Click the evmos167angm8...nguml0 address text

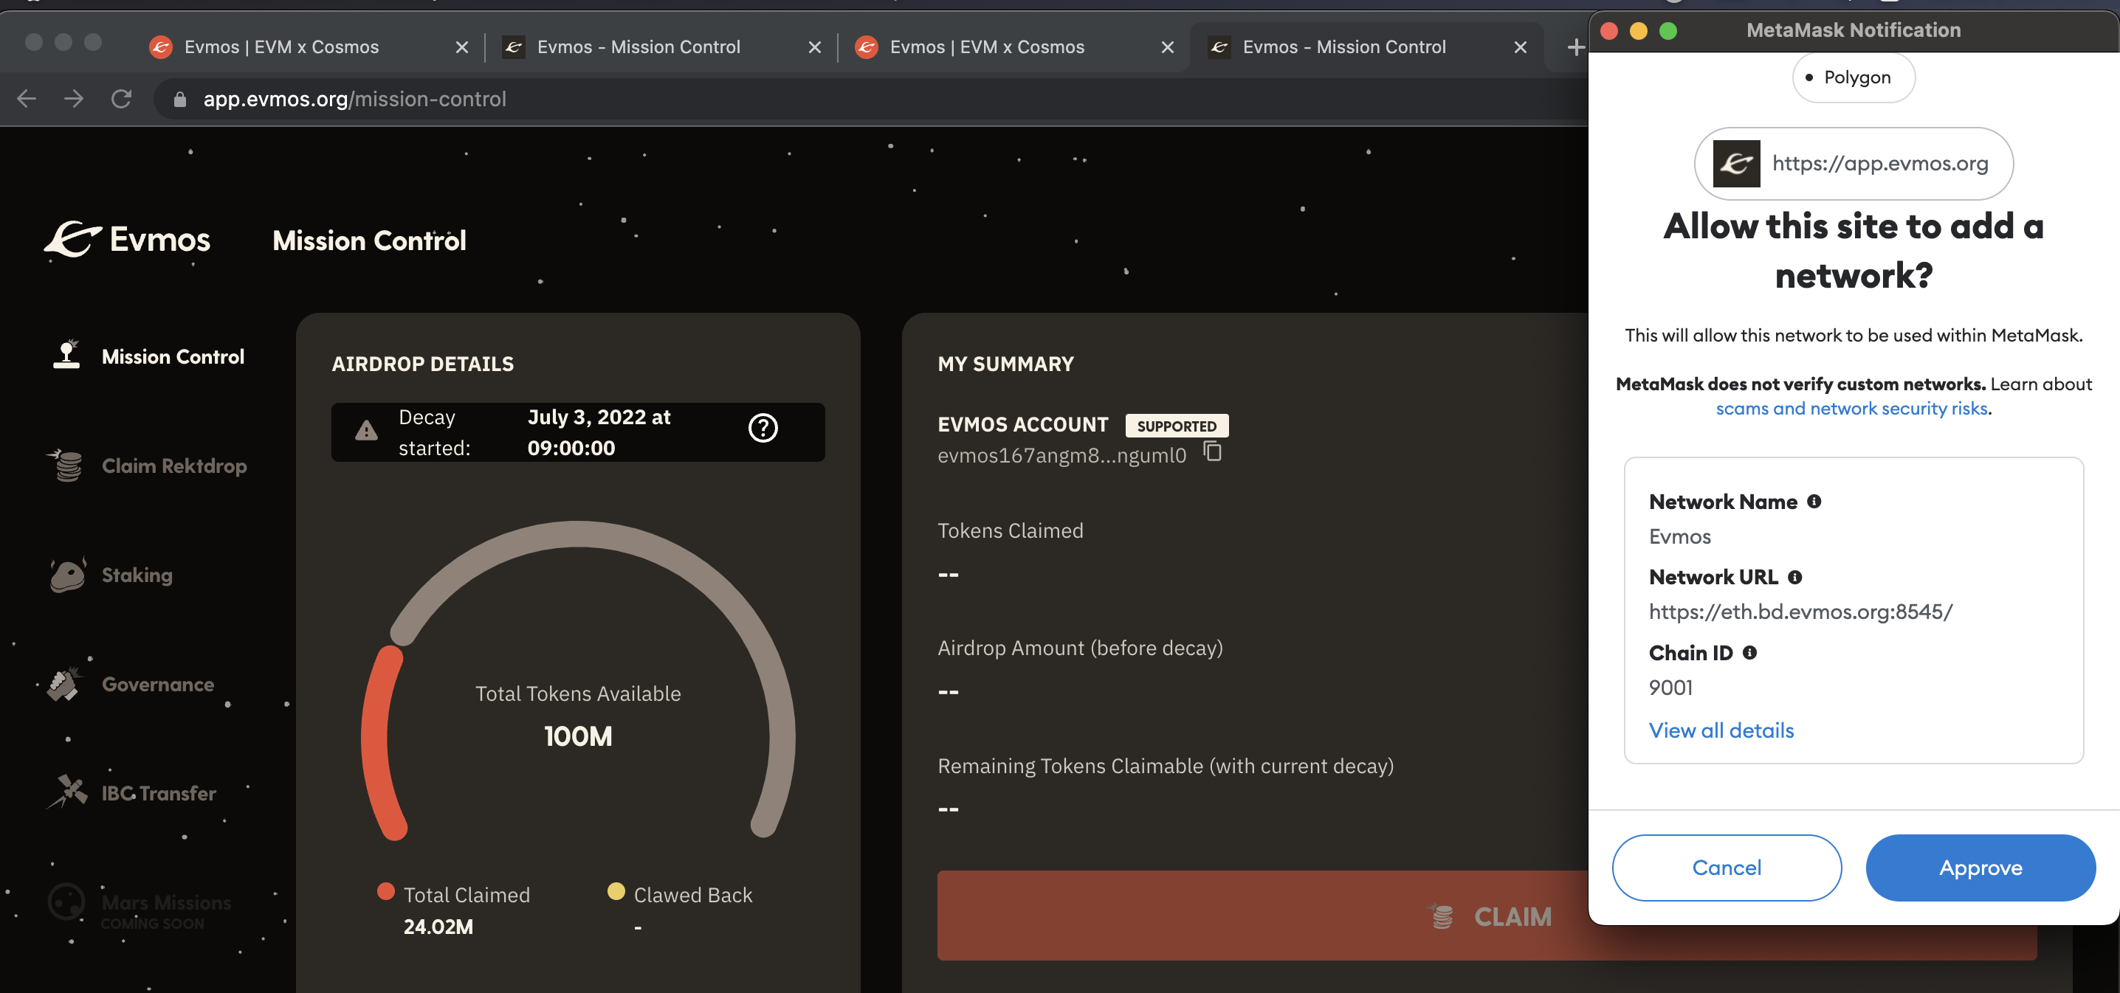(x=1061, y=455)
